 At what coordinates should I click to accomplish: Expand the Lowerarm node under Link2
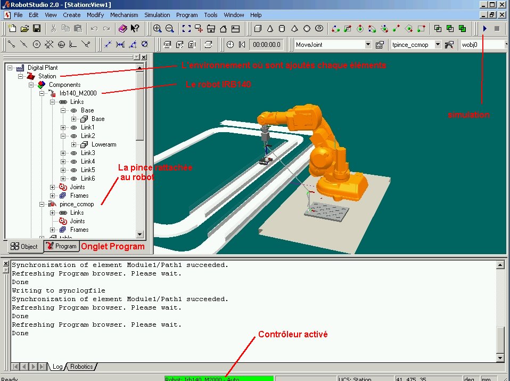pyautogui.click(x=74, y=144)
